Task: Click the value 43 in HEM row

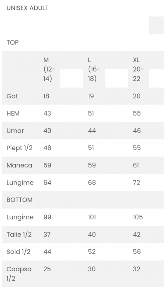Action: [47, 114]
